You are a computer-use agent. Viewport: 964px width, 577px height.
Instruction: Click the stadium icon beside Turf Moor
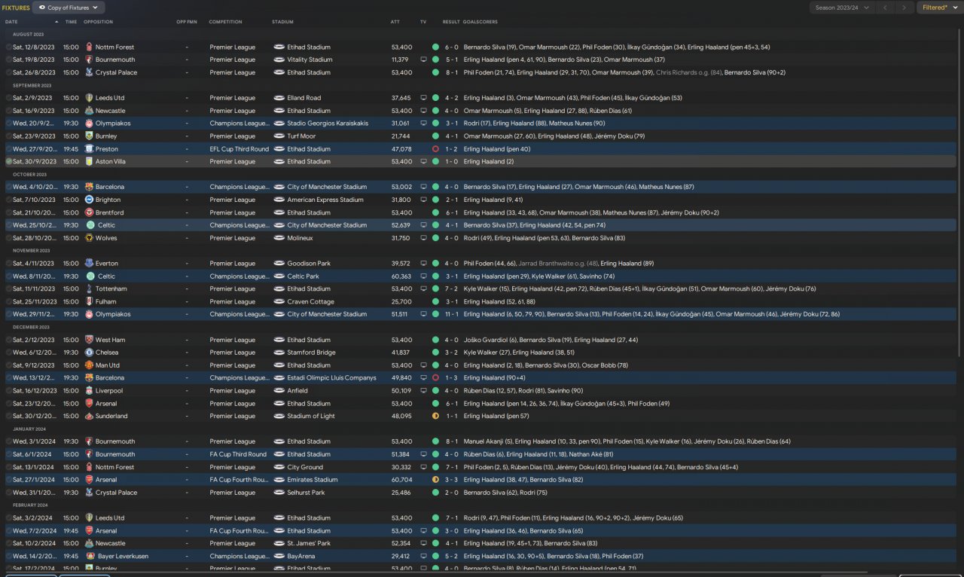(279, 136)
